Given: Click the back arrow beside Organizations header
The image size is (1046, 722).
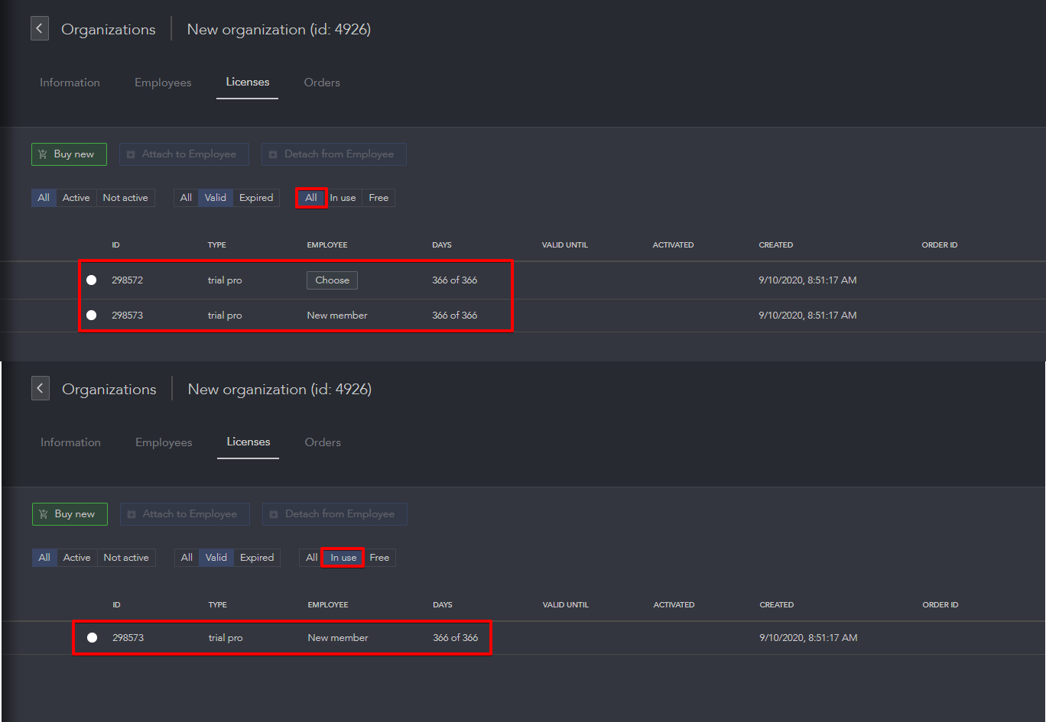Looking at the screenshot, I should tap(39, 28).
